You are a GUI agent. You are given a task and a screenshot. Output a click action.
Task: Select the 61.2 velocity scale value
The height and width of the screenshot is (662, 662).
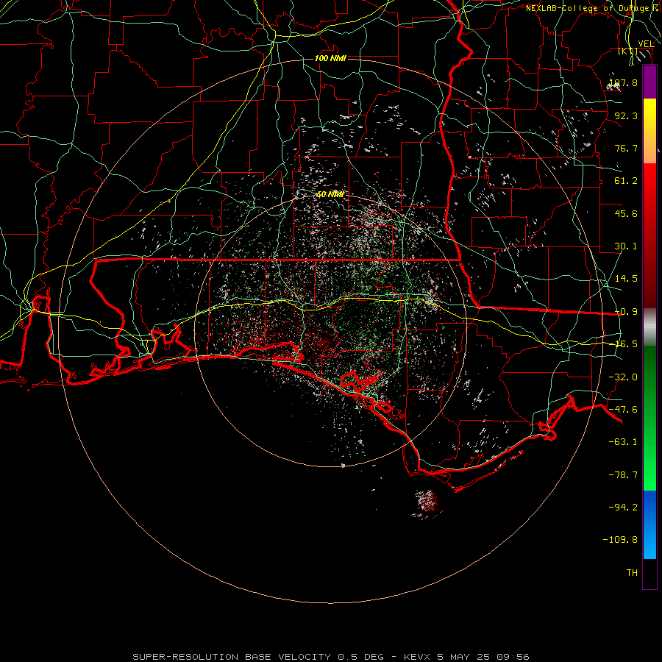point(626,181)
